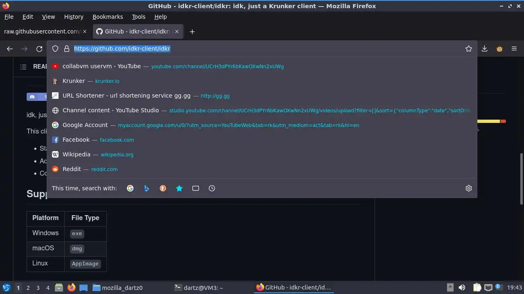Click the page's vertical scrollbar thumb

click(x=521, y=179)
